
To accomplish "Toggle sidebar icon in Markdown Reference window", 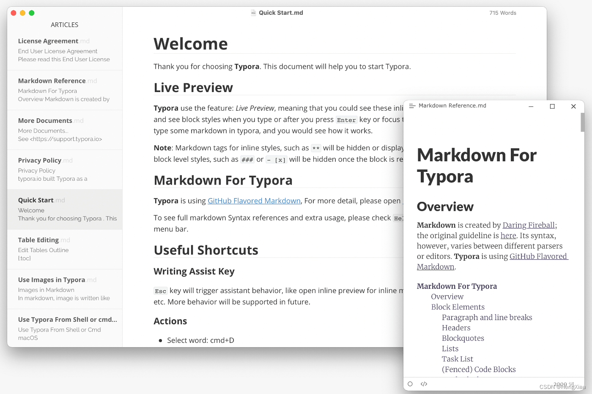I will (412, 106).
